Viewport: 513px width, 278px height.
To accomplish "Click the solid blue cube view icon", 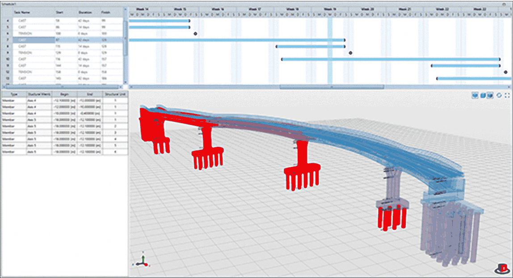I will [483, 95].
